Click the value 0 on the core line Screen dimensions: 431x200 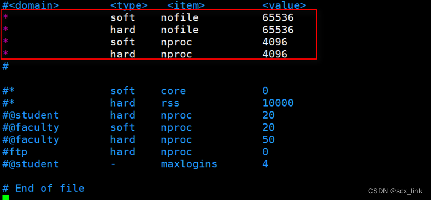coord(265,91)
